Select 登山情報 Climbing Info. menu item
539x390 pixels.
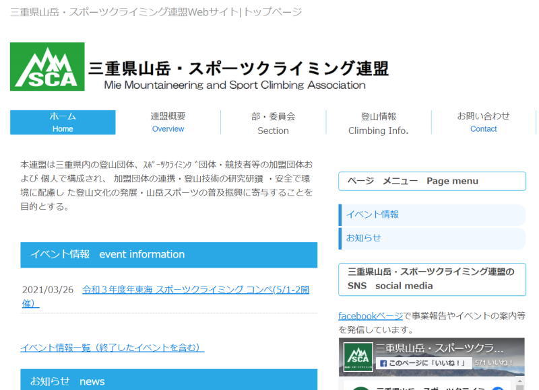378,123
